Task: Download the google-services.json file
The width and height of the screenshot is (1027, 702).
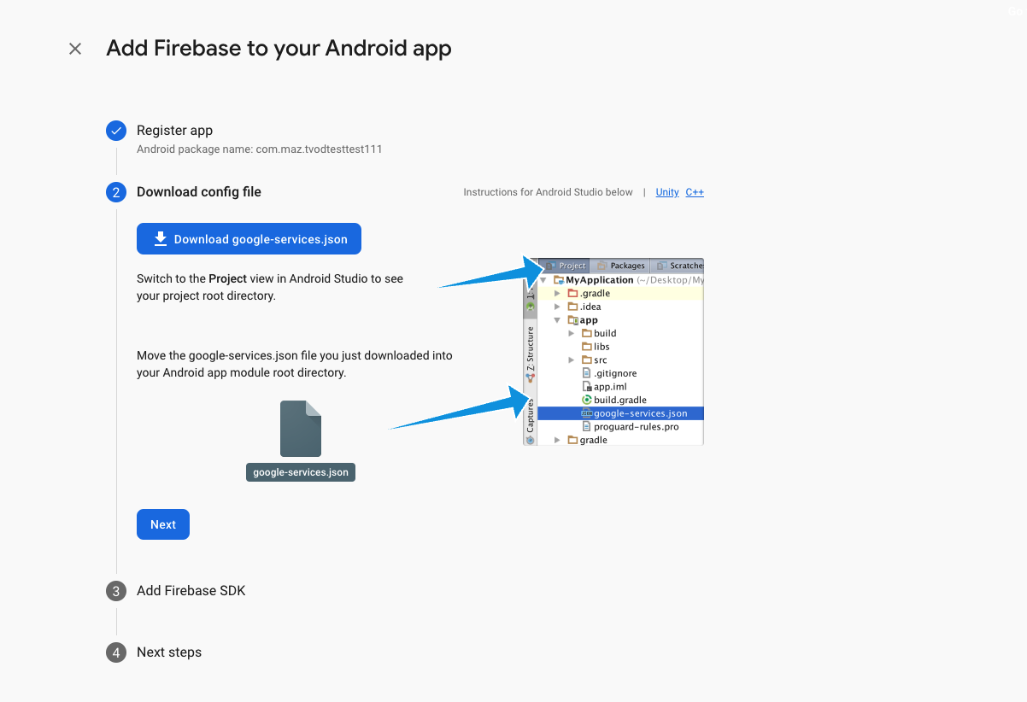Action: [249, 239]
